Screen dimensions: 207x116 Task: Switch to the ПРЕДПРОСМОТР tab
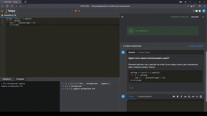click(145, 97)
